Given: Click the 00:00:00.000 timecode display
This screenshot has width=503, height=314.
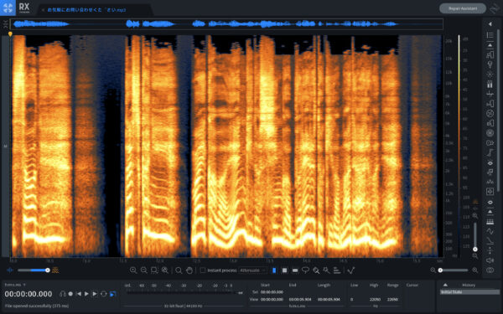Looking at the screenshot, I should [29, 294].
